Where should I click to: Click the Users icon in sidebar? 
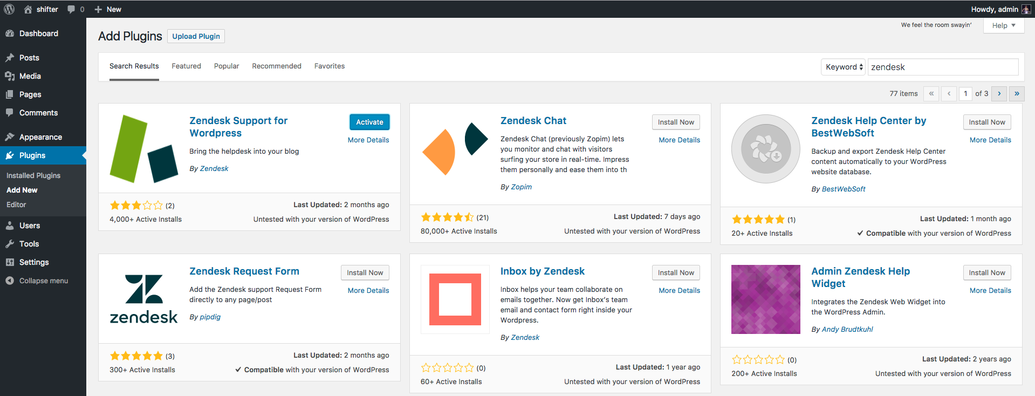pyautogui.click(x=10, y=226)
